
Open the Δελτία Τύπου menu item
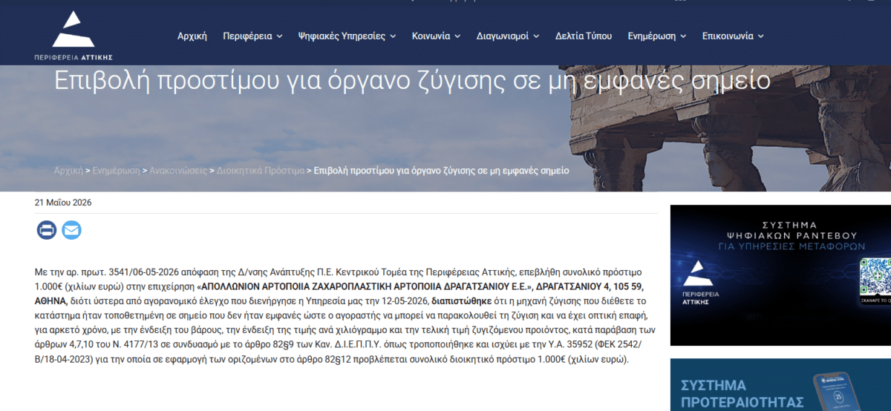pos(584,36)
